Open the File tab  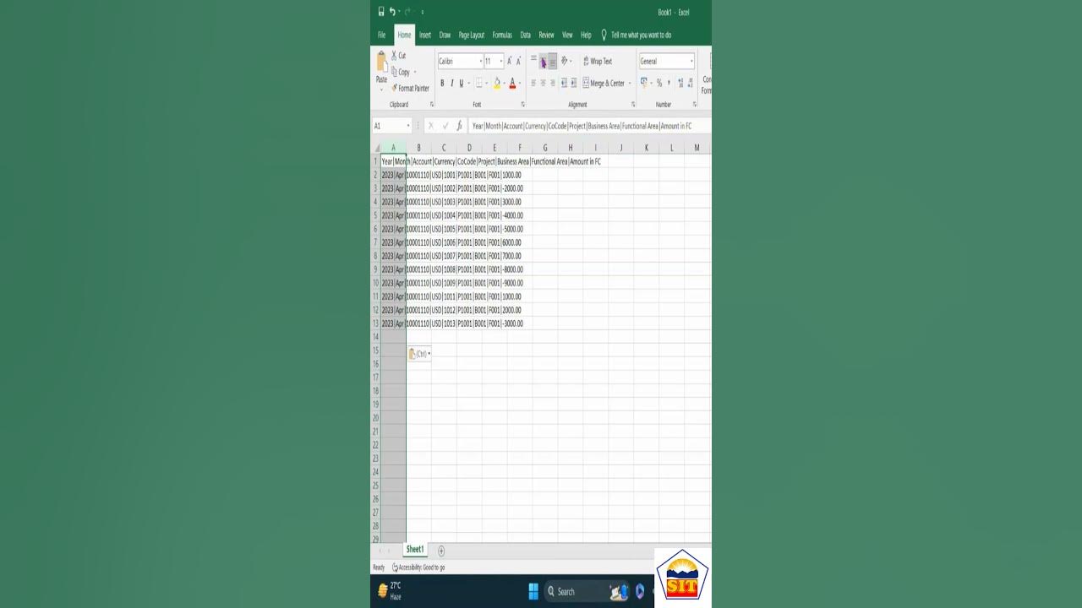[381, 35]
